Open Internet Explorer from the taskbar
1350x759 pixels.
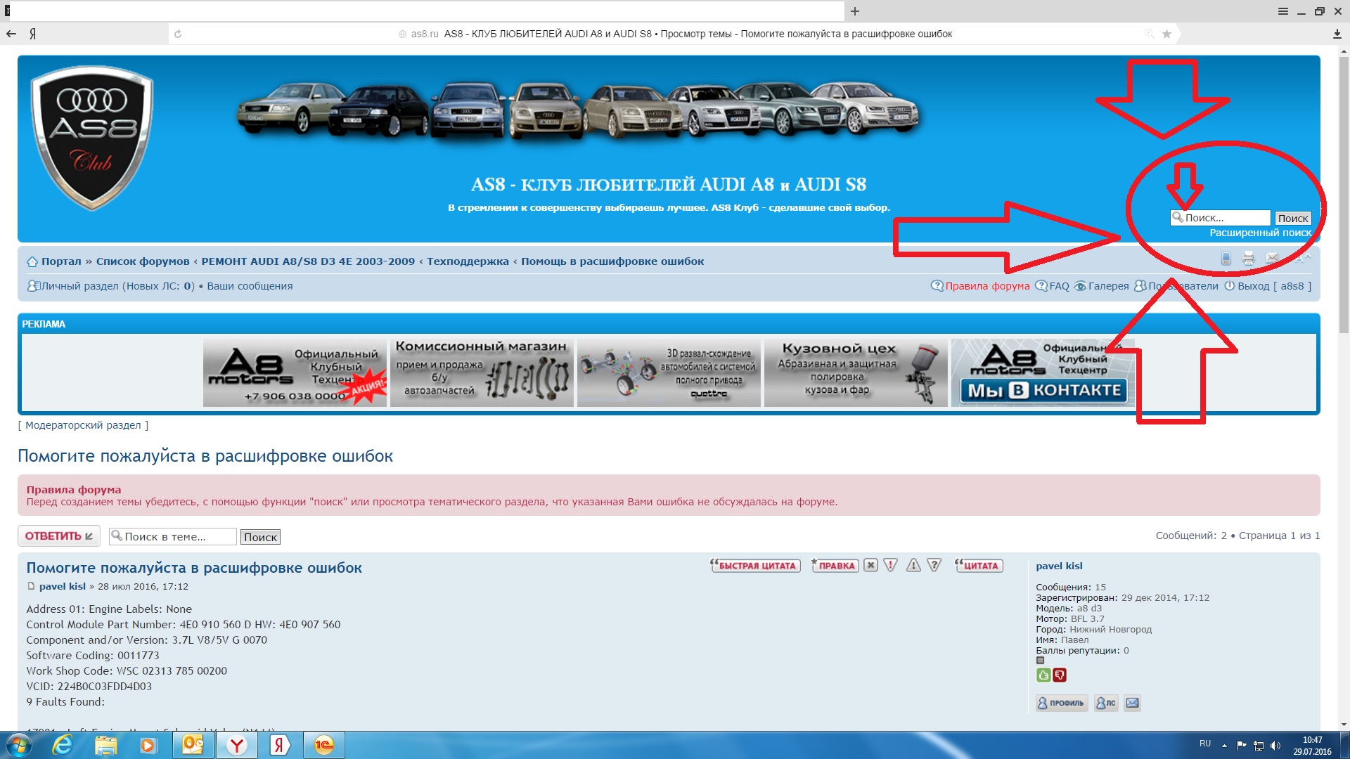(x=63, y=745)
